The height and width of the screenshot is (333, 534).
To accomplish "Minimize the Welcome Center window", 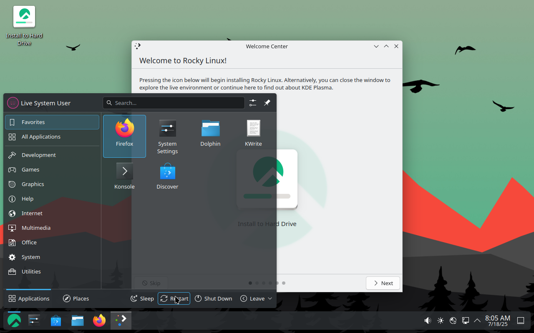I will 376,46.
